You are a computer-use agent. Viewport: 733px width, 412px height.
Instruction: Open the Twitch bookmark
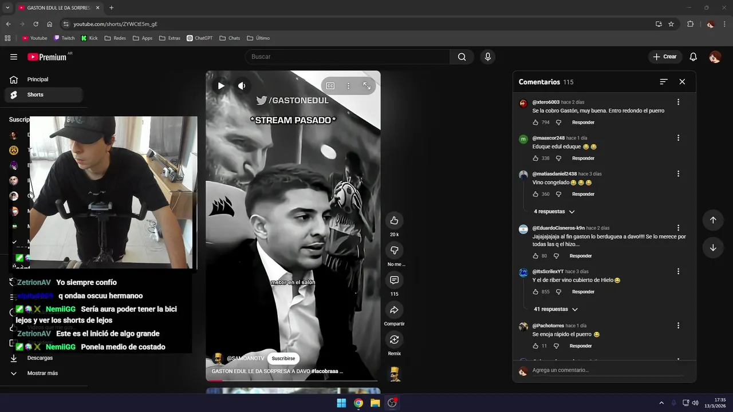[64, 38]
